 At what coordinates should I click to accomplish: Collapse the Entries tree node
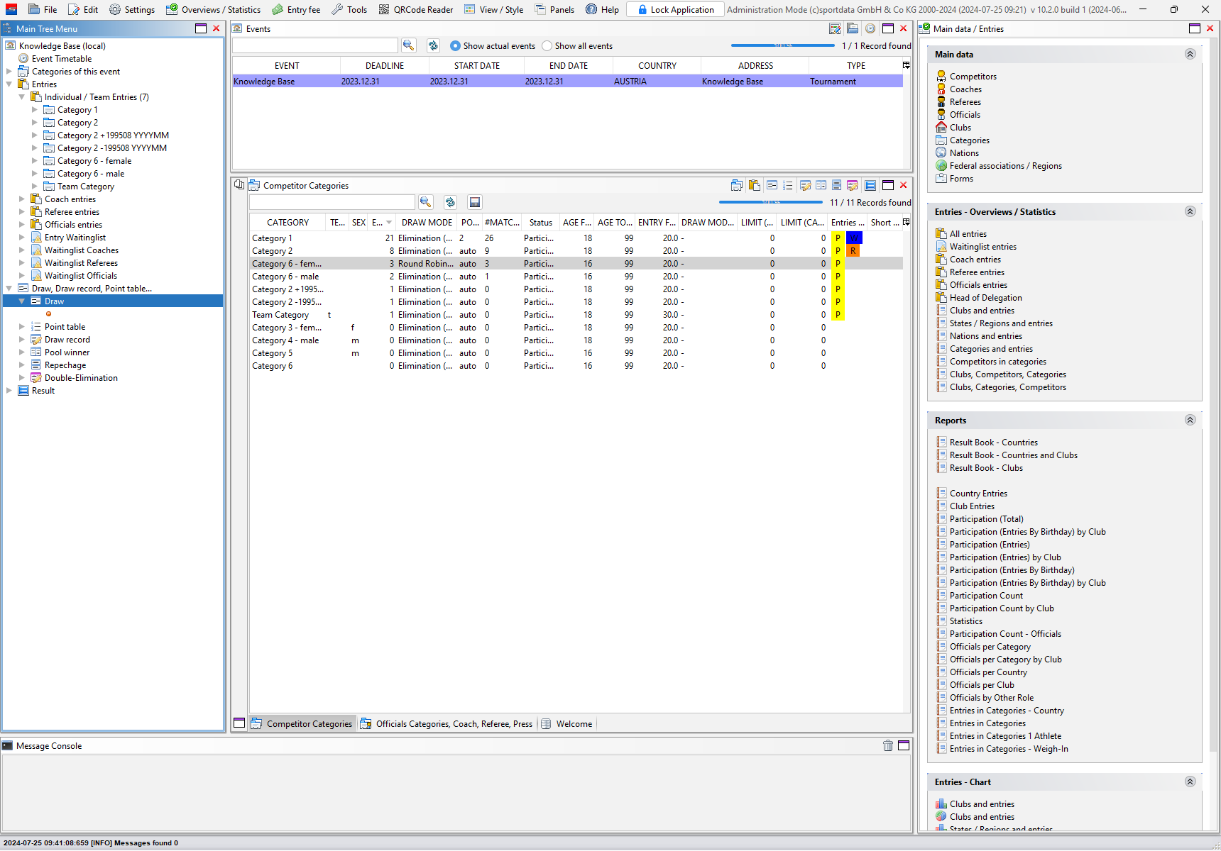(9, 84)
